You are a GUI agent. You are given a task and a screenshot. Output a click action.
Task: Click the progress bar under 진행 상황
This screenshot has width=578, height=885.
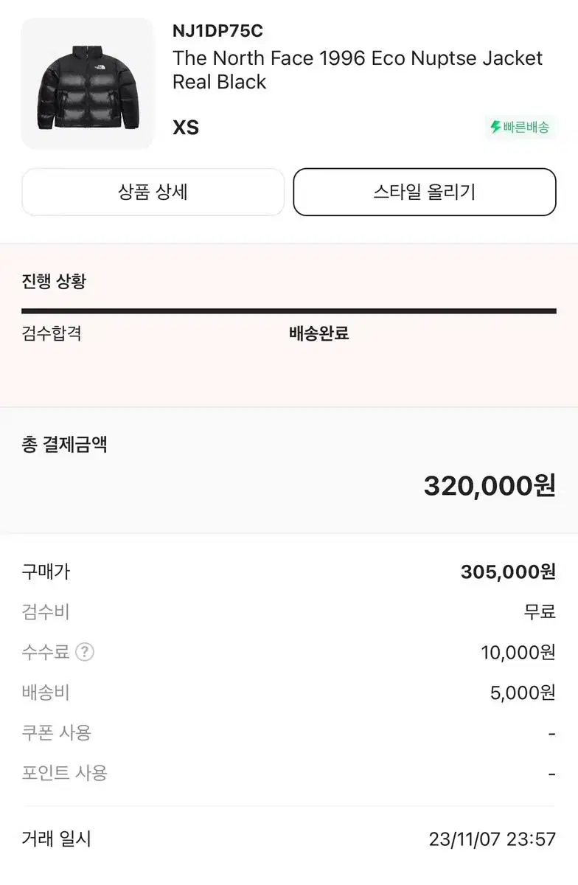(x=289, y=311)
